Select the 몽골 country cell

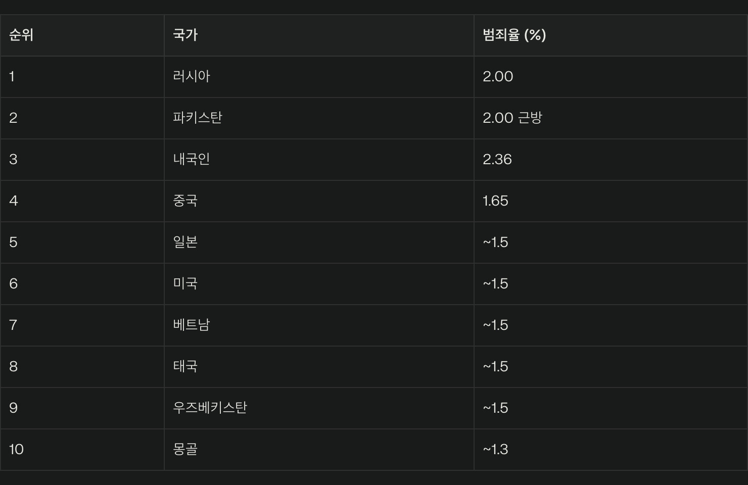319,450
